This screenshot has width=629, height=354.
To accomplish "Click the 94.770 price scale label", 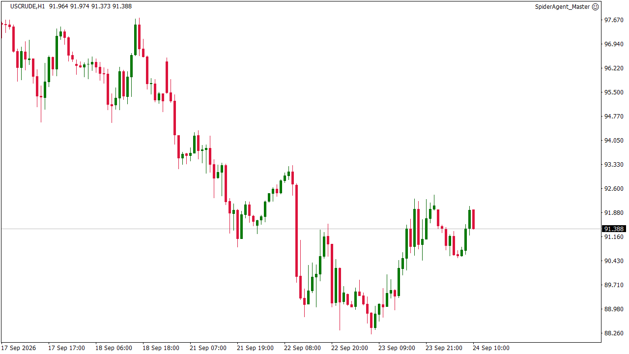I will (x=614, y=116).
